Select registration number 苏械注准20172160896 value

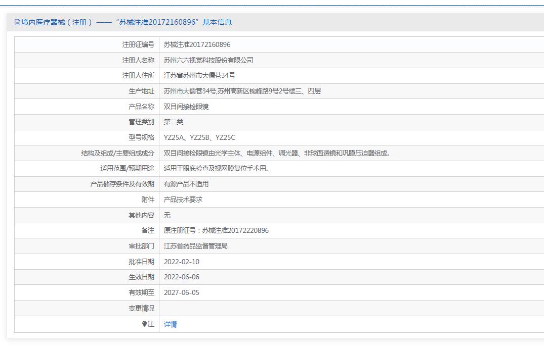(x=197, y=44)
